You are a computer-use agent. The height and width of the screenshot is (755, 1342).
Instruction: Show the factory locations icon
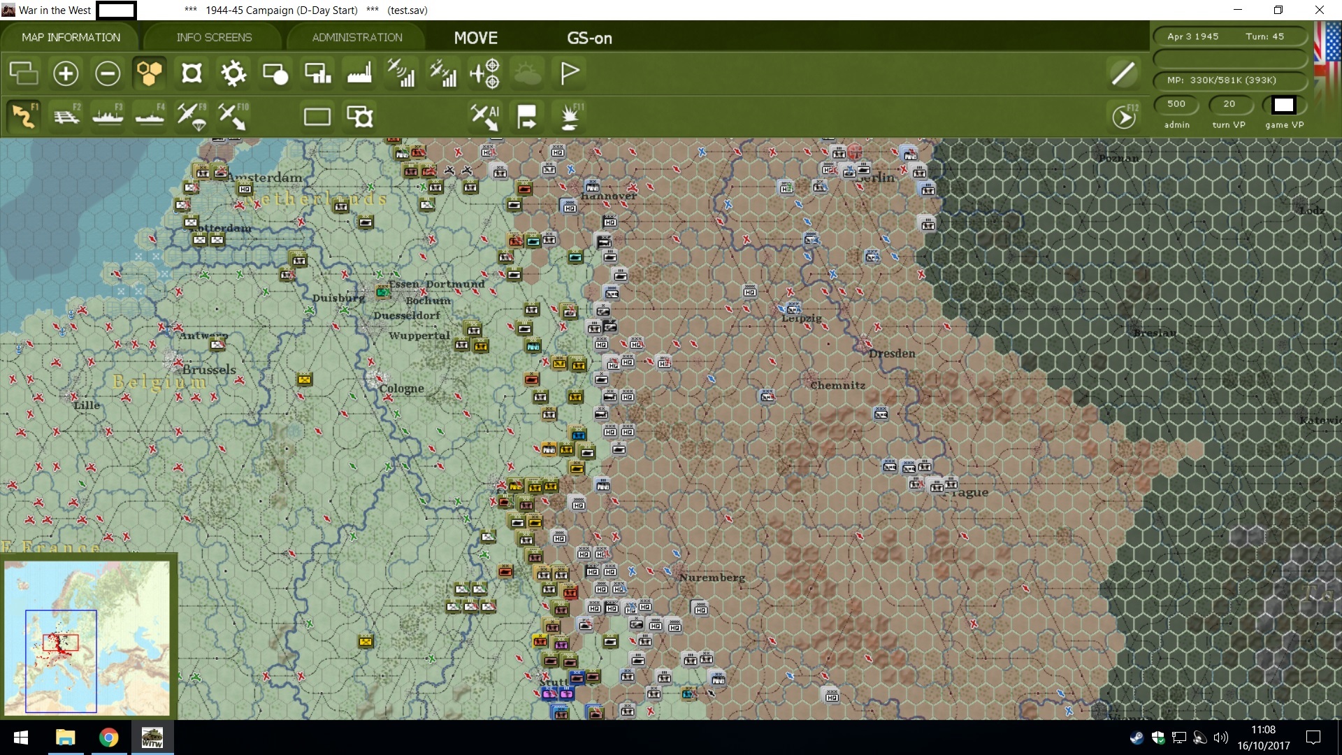[x=359, y=73]
